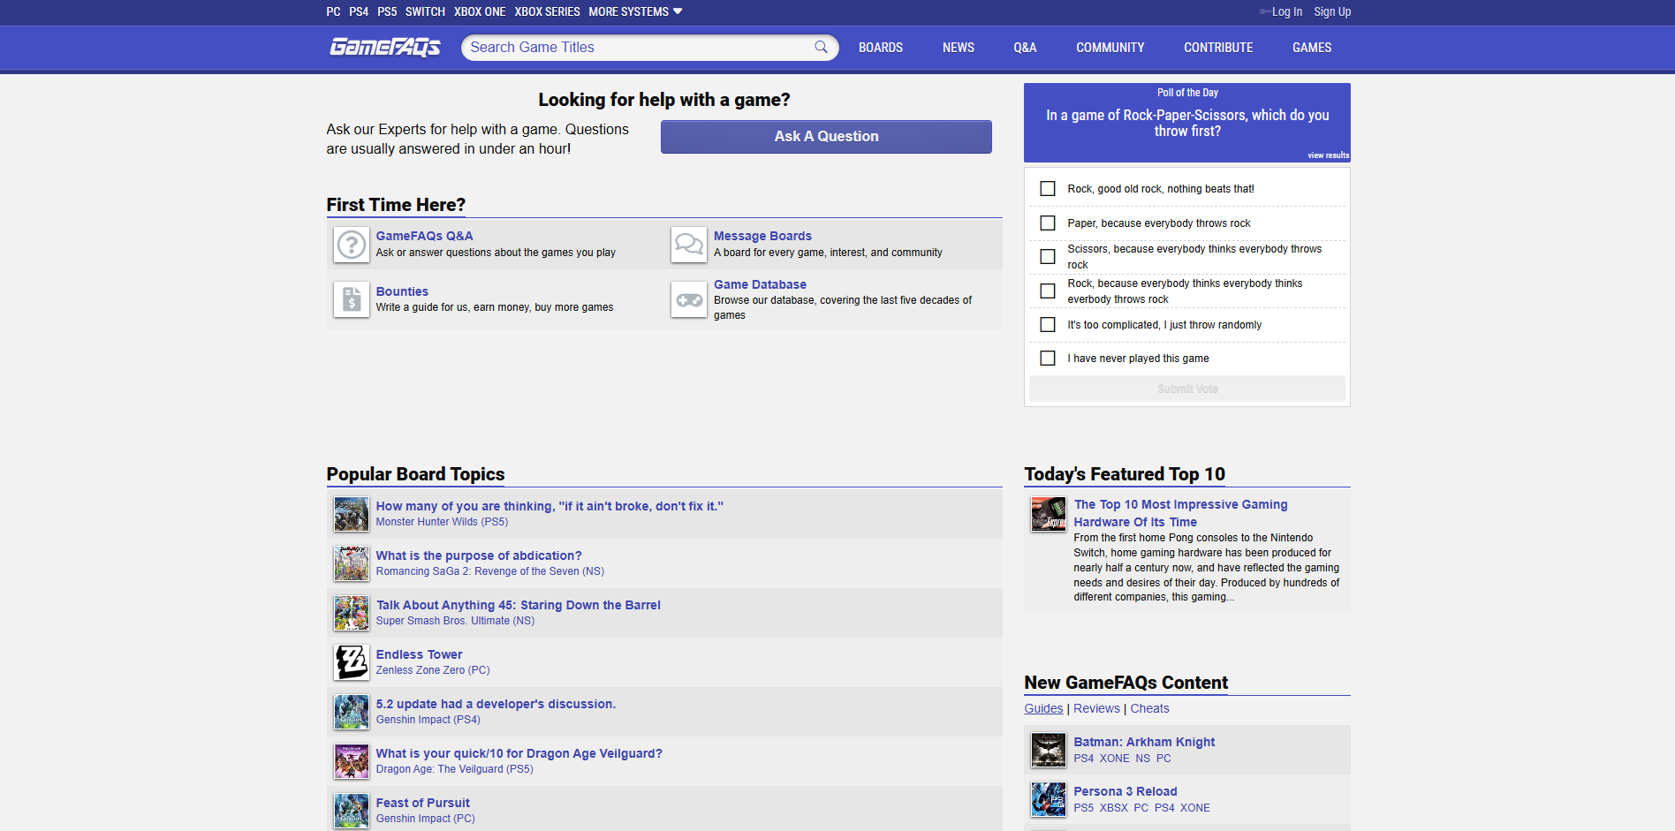Image resolution: width=1675 pixels, height=831 pixels.
Task: Open the Super Smash Bros. Ultimate thumbnail
Action: pyautogui.click(x=352, y=613)
